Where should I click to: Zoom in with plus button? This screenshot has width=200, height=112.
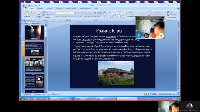[172, 94]
